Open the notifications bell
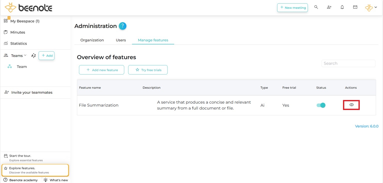Screen dimensions: 383x183 [x=342, y=7]
